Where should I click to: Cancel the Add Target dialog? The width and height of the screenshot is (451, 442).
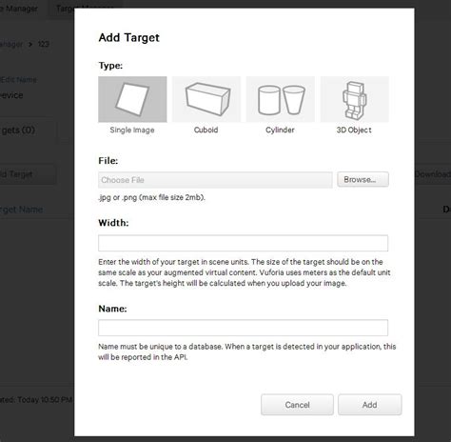[x=297, y=405]
